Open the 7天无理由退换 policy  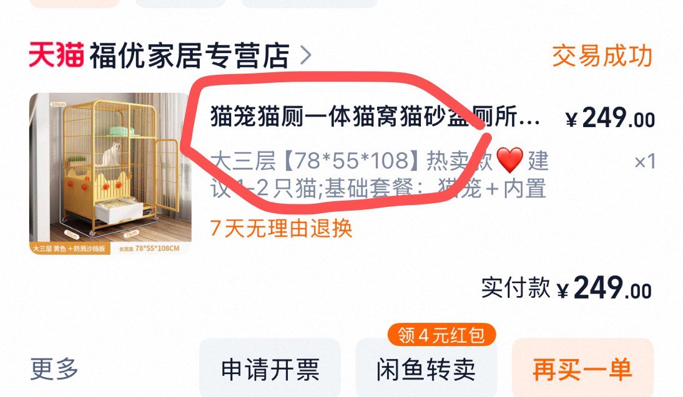coord(281,228)
